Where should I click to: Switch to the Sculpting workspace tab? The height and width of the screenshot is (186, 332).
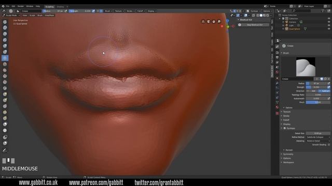pyautogui.click(x=49, y=7)
